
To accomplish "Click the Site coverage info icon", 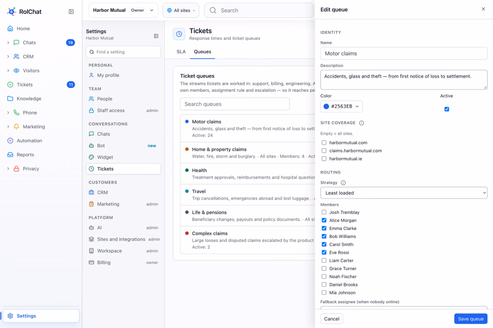I will (361, 123).
